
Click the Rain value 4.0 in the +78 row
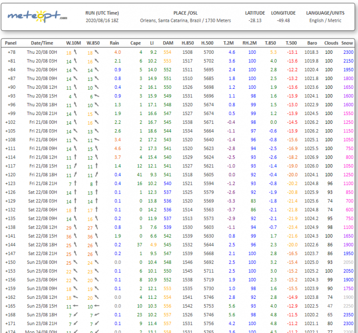coord(118,52)
